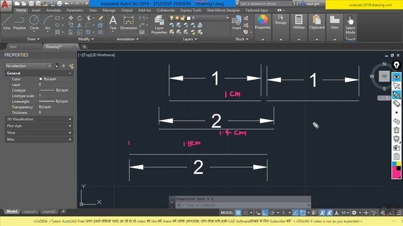Activate the Dimension tool

pos(128,23)
